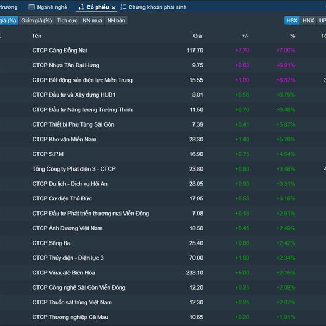326x326 pixels.
Task: Click the Chứng khoán phái sinh list icon
Action: [x=123, y=7]
